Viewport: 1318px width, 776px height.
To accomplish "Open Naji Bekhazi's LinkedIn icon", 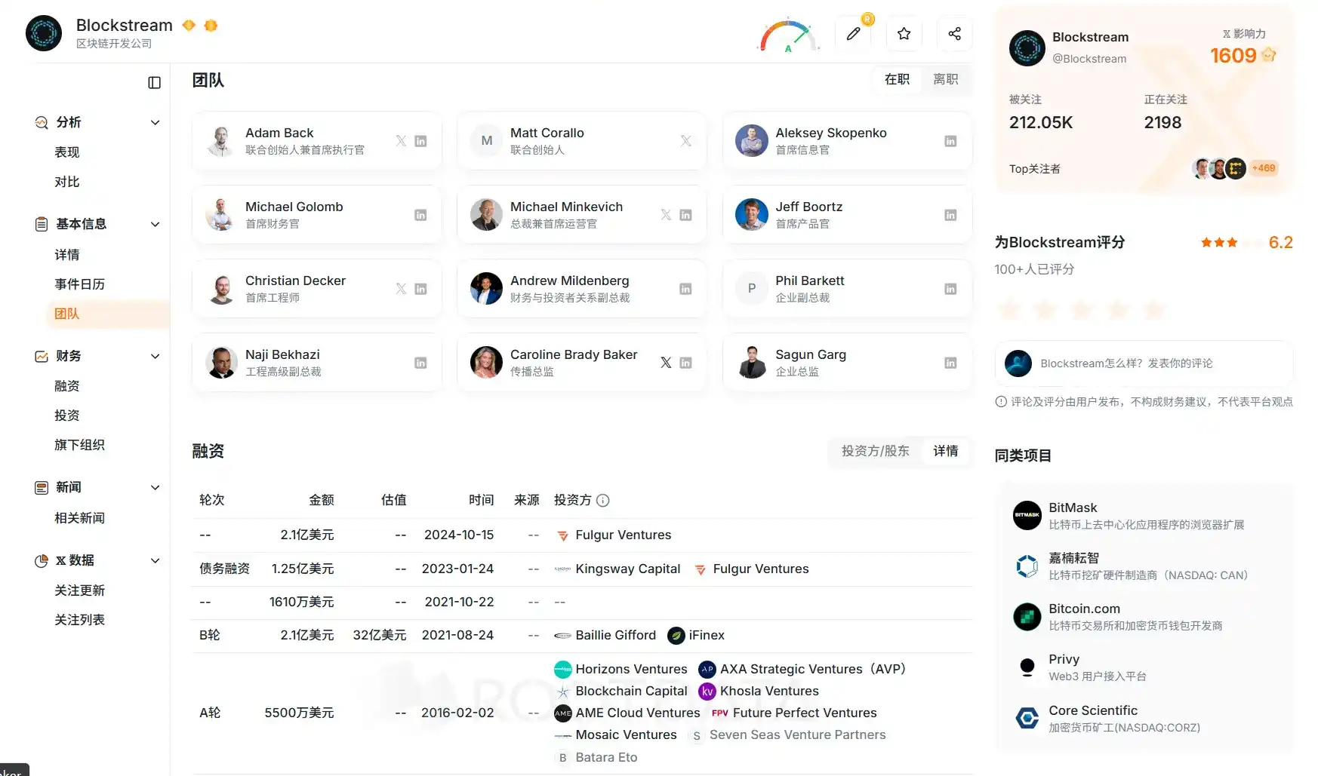I will coord(421,363).
